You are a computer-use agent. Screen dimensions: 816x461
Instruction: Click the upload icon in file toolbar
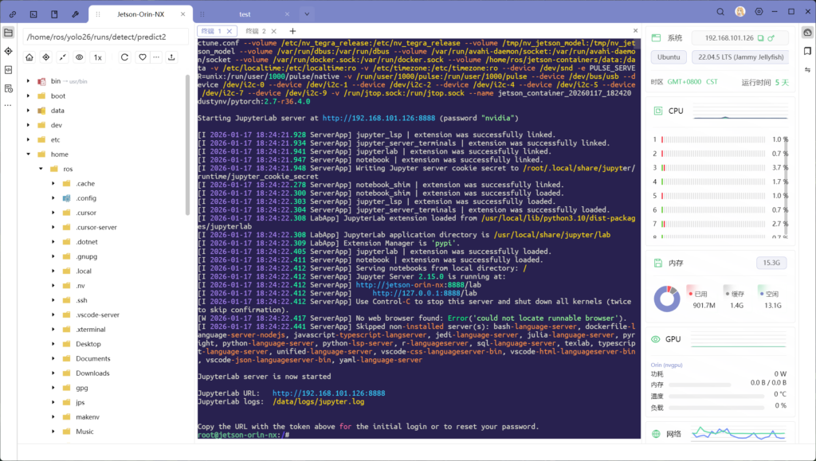point(171,57)
